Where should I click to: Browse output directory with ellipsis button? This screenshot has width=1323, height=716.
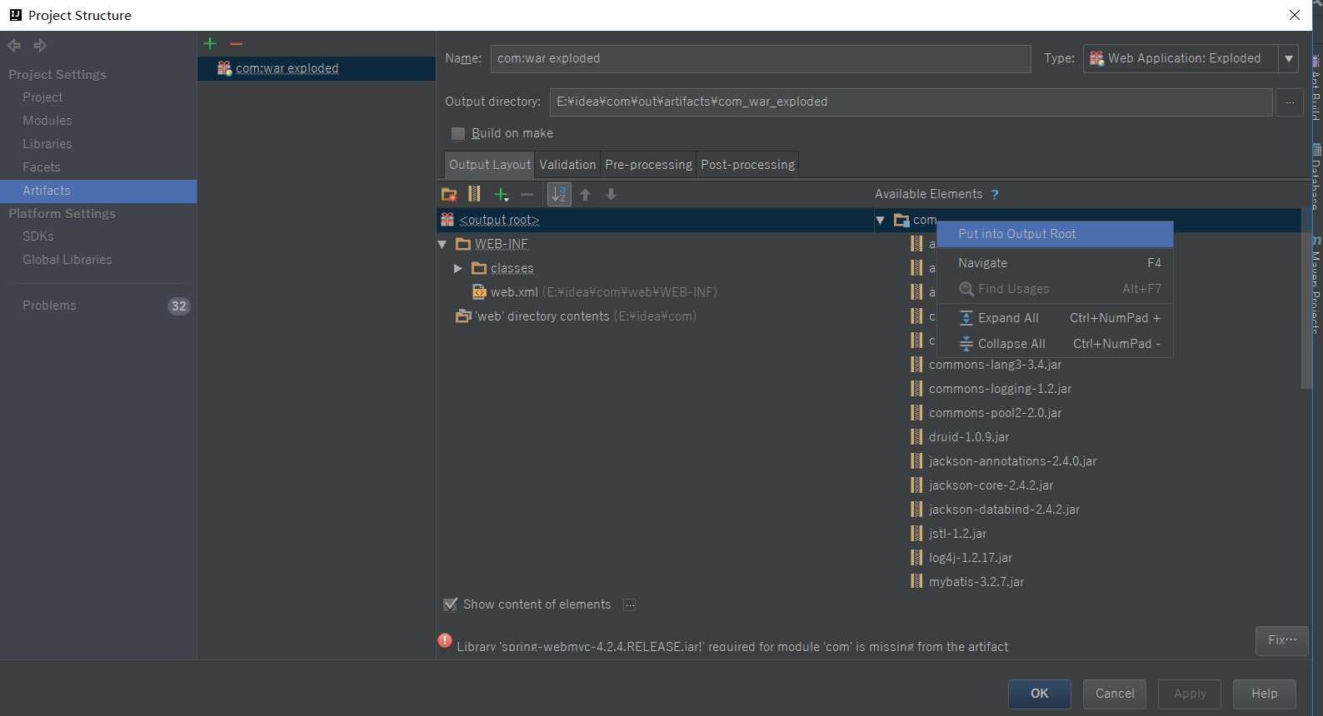click(x=1290, y=102)
